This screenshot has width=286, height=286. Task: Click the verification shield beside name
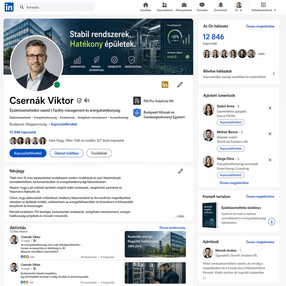(79, 100)
